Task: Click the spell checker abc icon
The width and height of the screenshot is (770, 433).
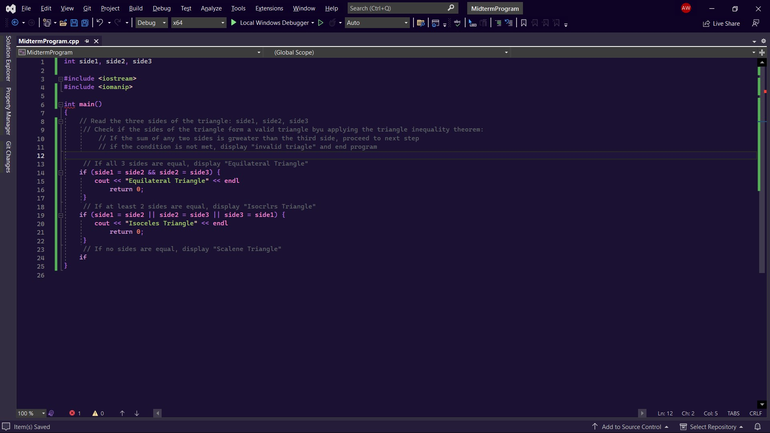Action: (457, 23)
